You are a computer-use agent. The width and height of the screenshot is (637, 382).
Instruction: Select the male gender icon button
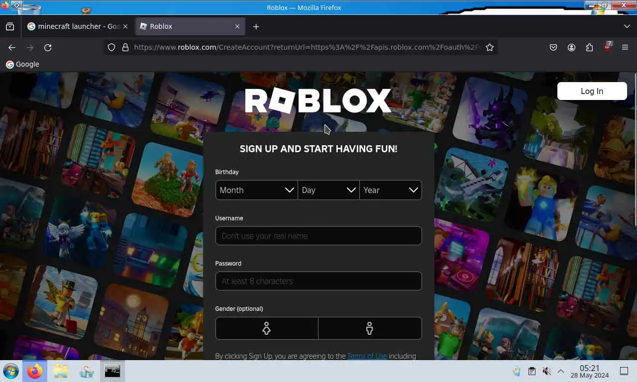pyautogui.click(x=370, y=328)
